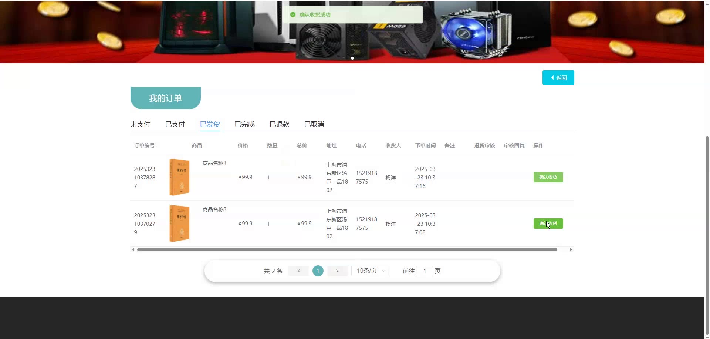Switch to the 未支付 tab
This screenshot has width=710, height=339.
[x=140, y=124]
